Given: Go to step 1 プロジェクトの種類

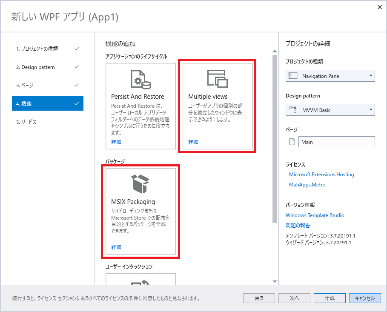Looking at the screenshot, I should coord(48,49).
